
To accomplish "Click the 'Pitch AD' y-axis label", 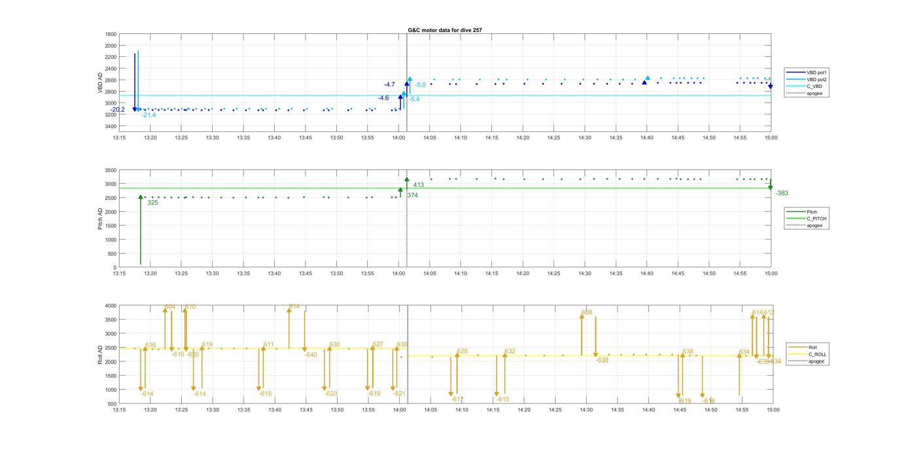I will (101, 218).
